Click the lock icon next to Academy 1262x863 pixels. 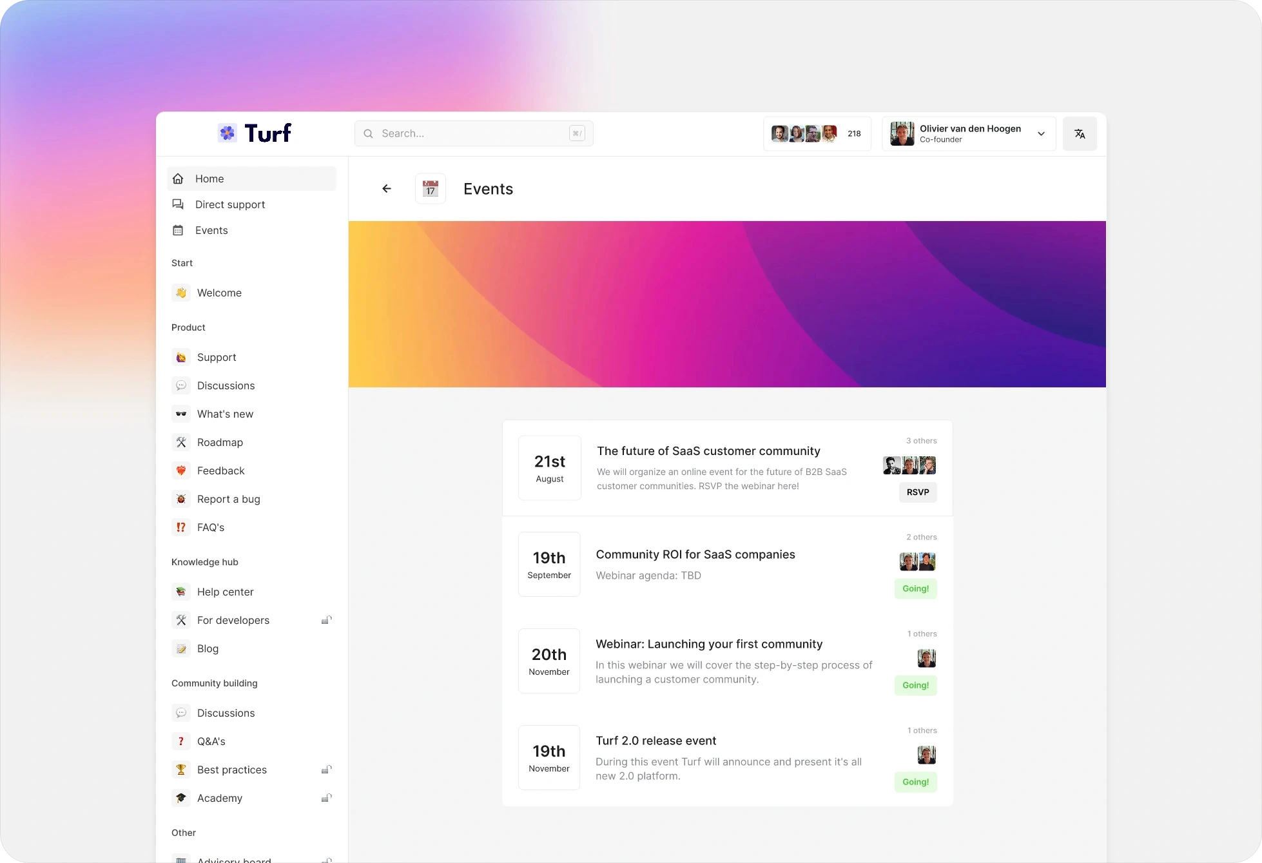[x=327, y=798]
